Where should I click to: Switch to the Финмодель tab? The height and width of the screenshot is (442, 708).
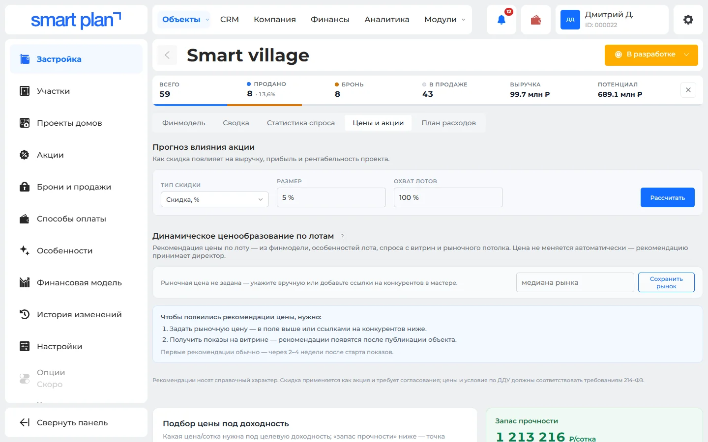point(184,123)
